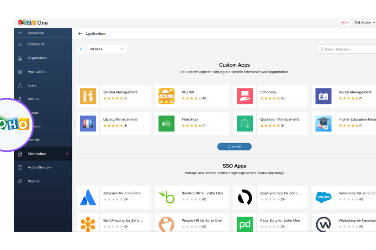The width and height of the screenshot is (376, 250).
Task: Click the Vendor Management app icon
Action: pyautogui.click(x=88, y=96)
